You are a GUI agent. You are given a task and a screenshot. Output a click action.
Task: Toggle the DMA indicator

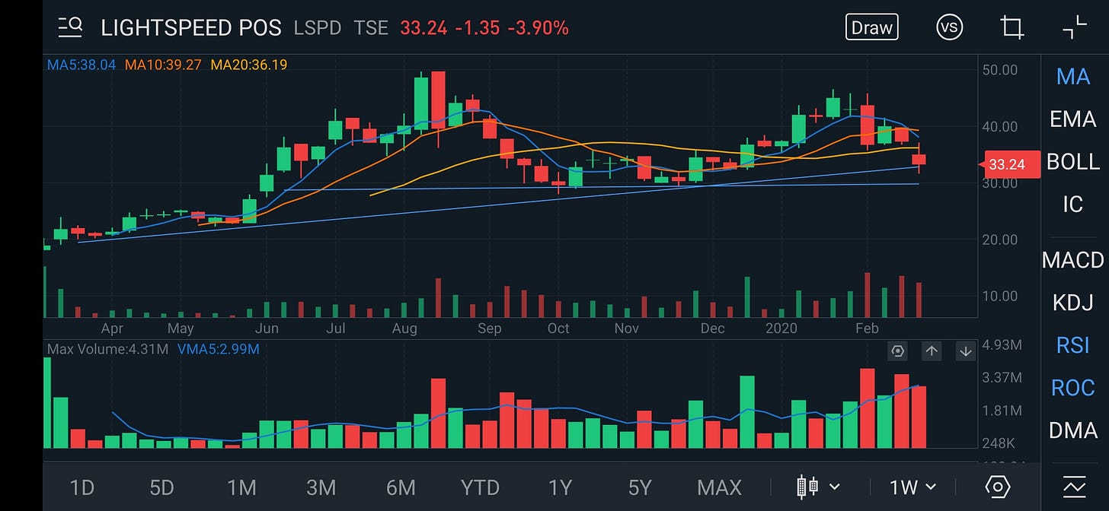pos(1073,430)
